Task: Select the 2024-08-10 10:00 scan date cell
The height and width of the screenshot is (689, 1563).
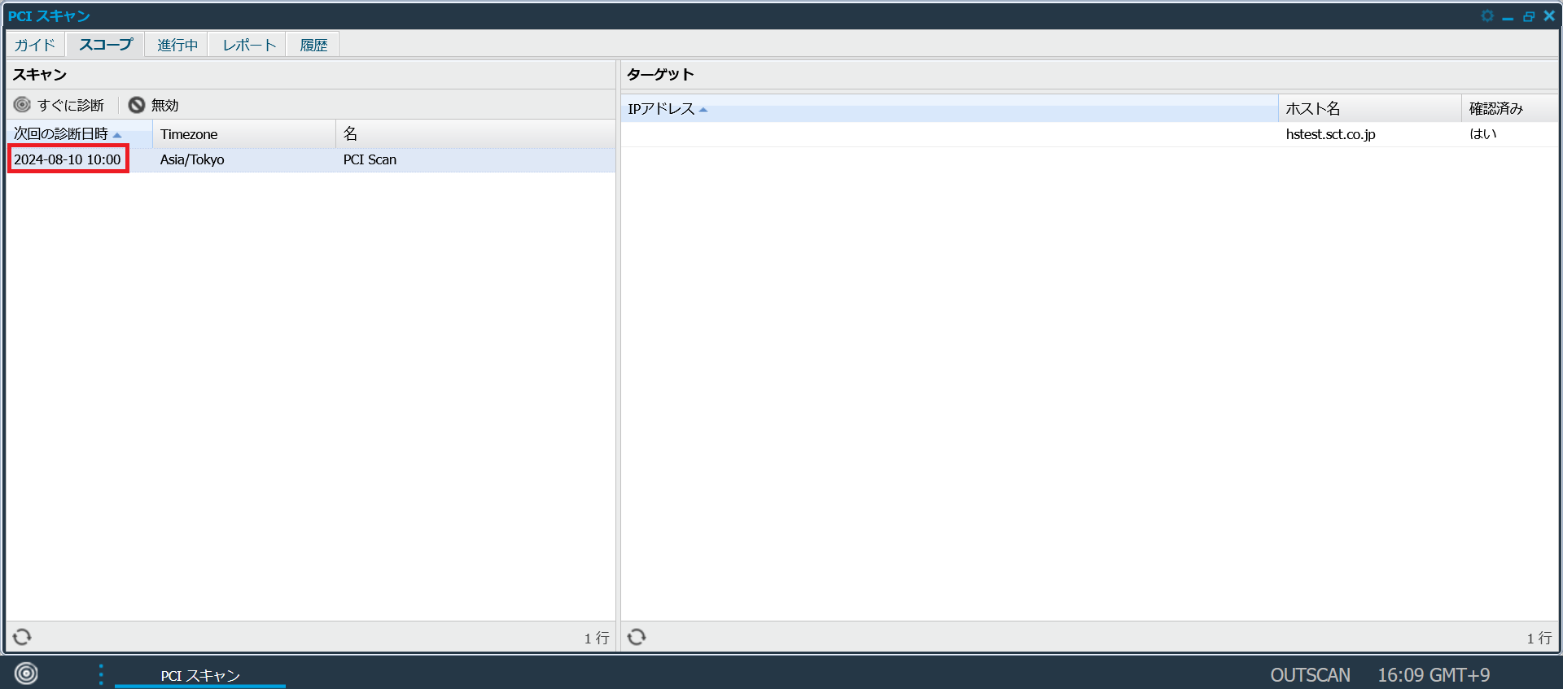Action: pyautogui.click(x=68, y=159)
